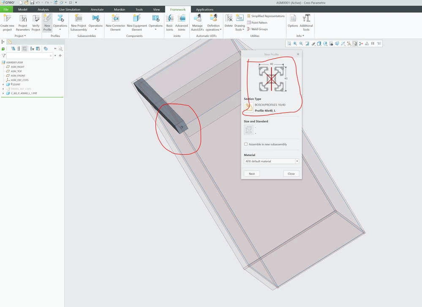Viewport: 422px width, 307px height.
Task: Open the File menu
Action: coord(6,9)
